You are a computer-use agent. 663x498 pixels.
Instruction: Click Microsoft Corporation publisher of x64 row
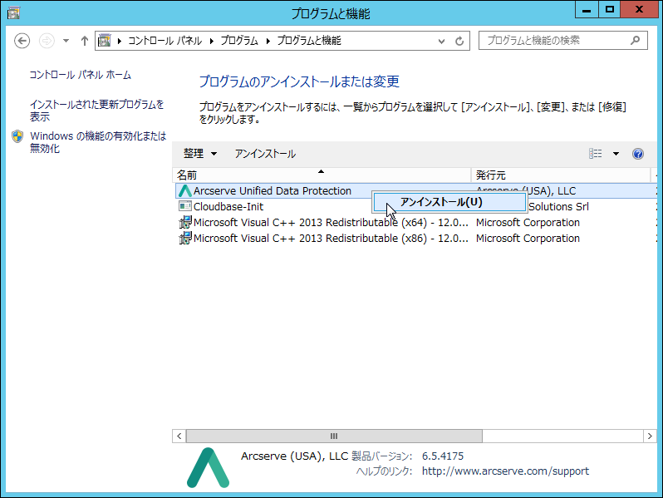(x=528, y=223)
